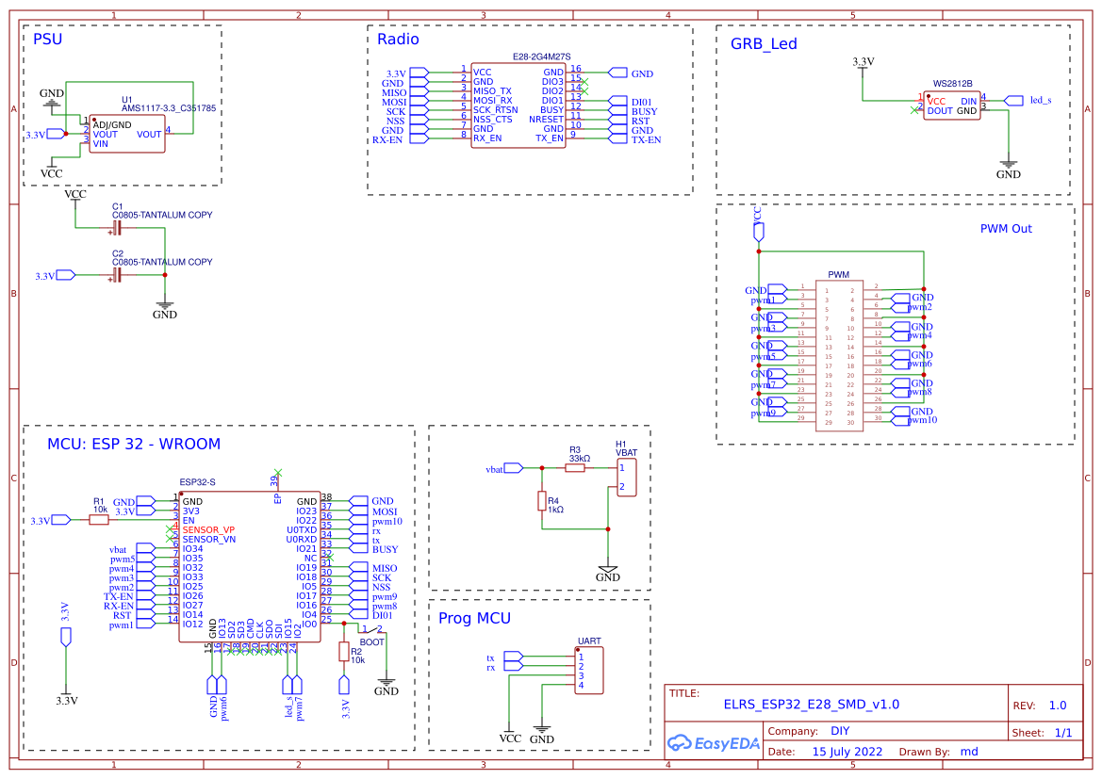Select the H1 VBAT connector symbol
Viewport: 1102px width, 779px height.
coord(629,476)
